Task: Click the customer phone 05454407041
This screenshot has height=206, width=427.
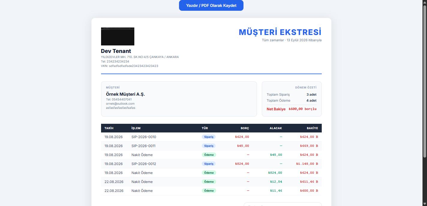Action: 119,99
